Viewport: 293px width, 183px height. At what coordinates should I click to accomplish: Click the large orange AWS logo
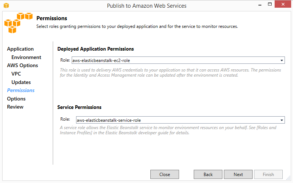pyautogui.click(x=18, y=23)
